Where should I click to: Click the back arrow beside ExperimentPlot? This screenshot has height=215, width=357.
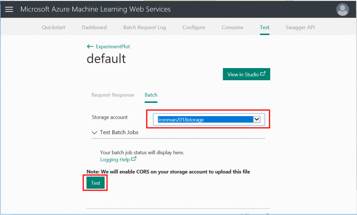[90, 47]
